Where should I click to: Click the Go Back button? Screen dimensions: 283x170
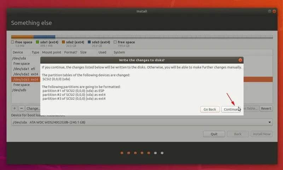tap(210, 109)
